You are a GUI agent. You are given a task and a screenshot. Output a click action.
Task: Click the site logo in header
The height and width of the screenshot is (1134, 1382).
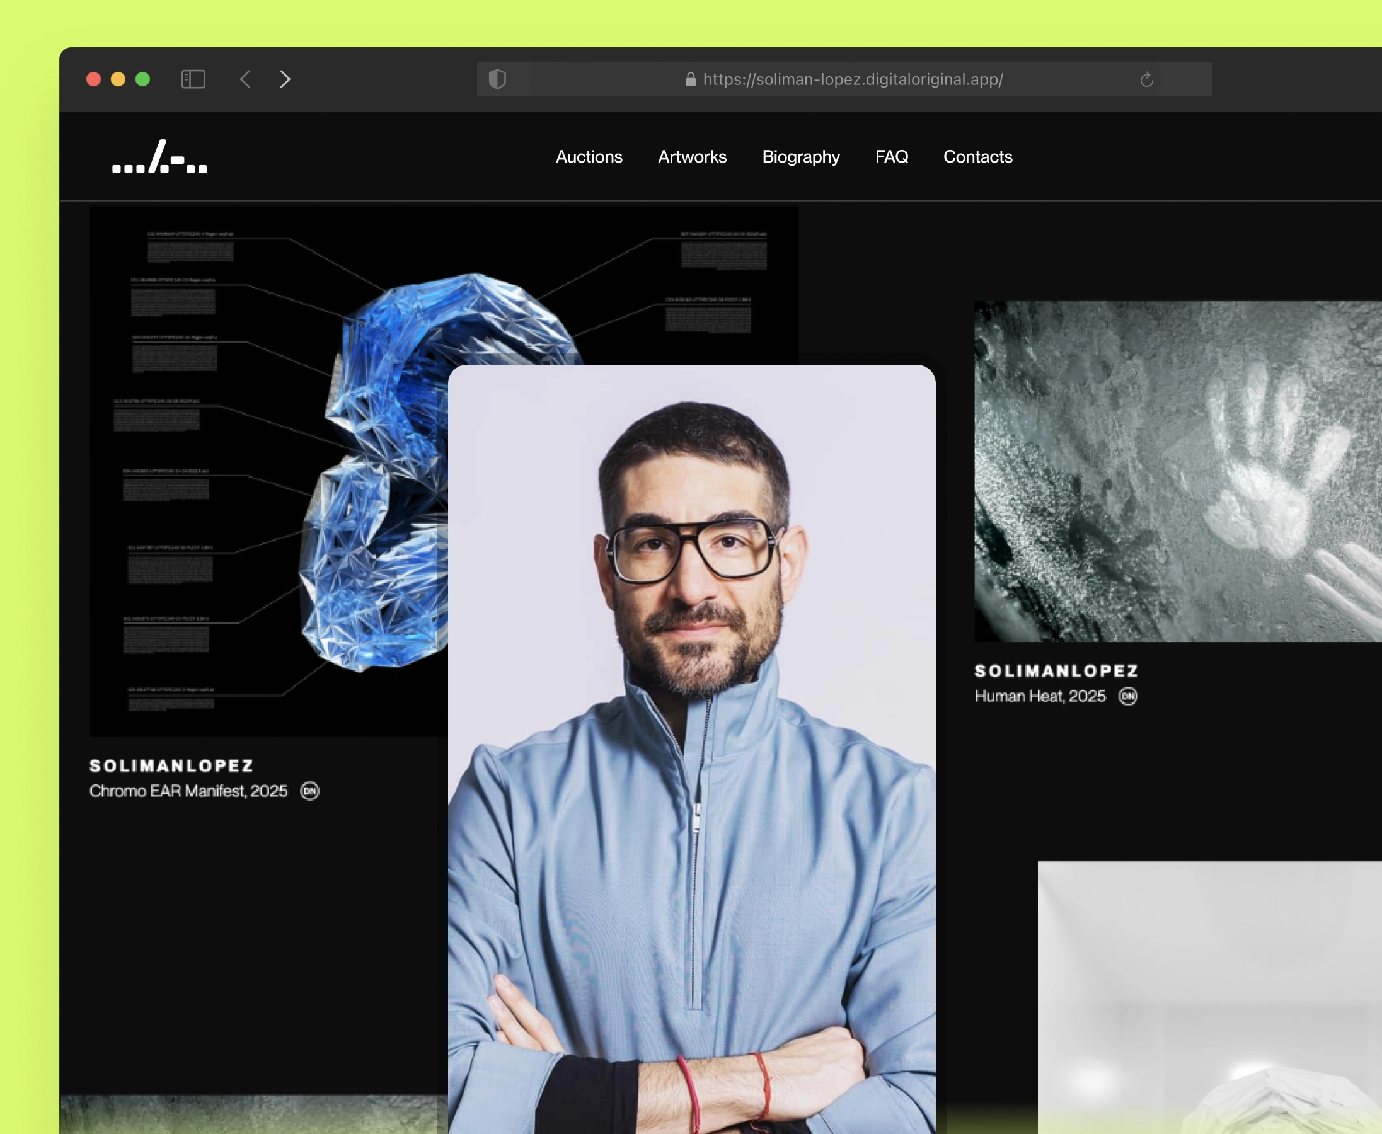[159, 157]
